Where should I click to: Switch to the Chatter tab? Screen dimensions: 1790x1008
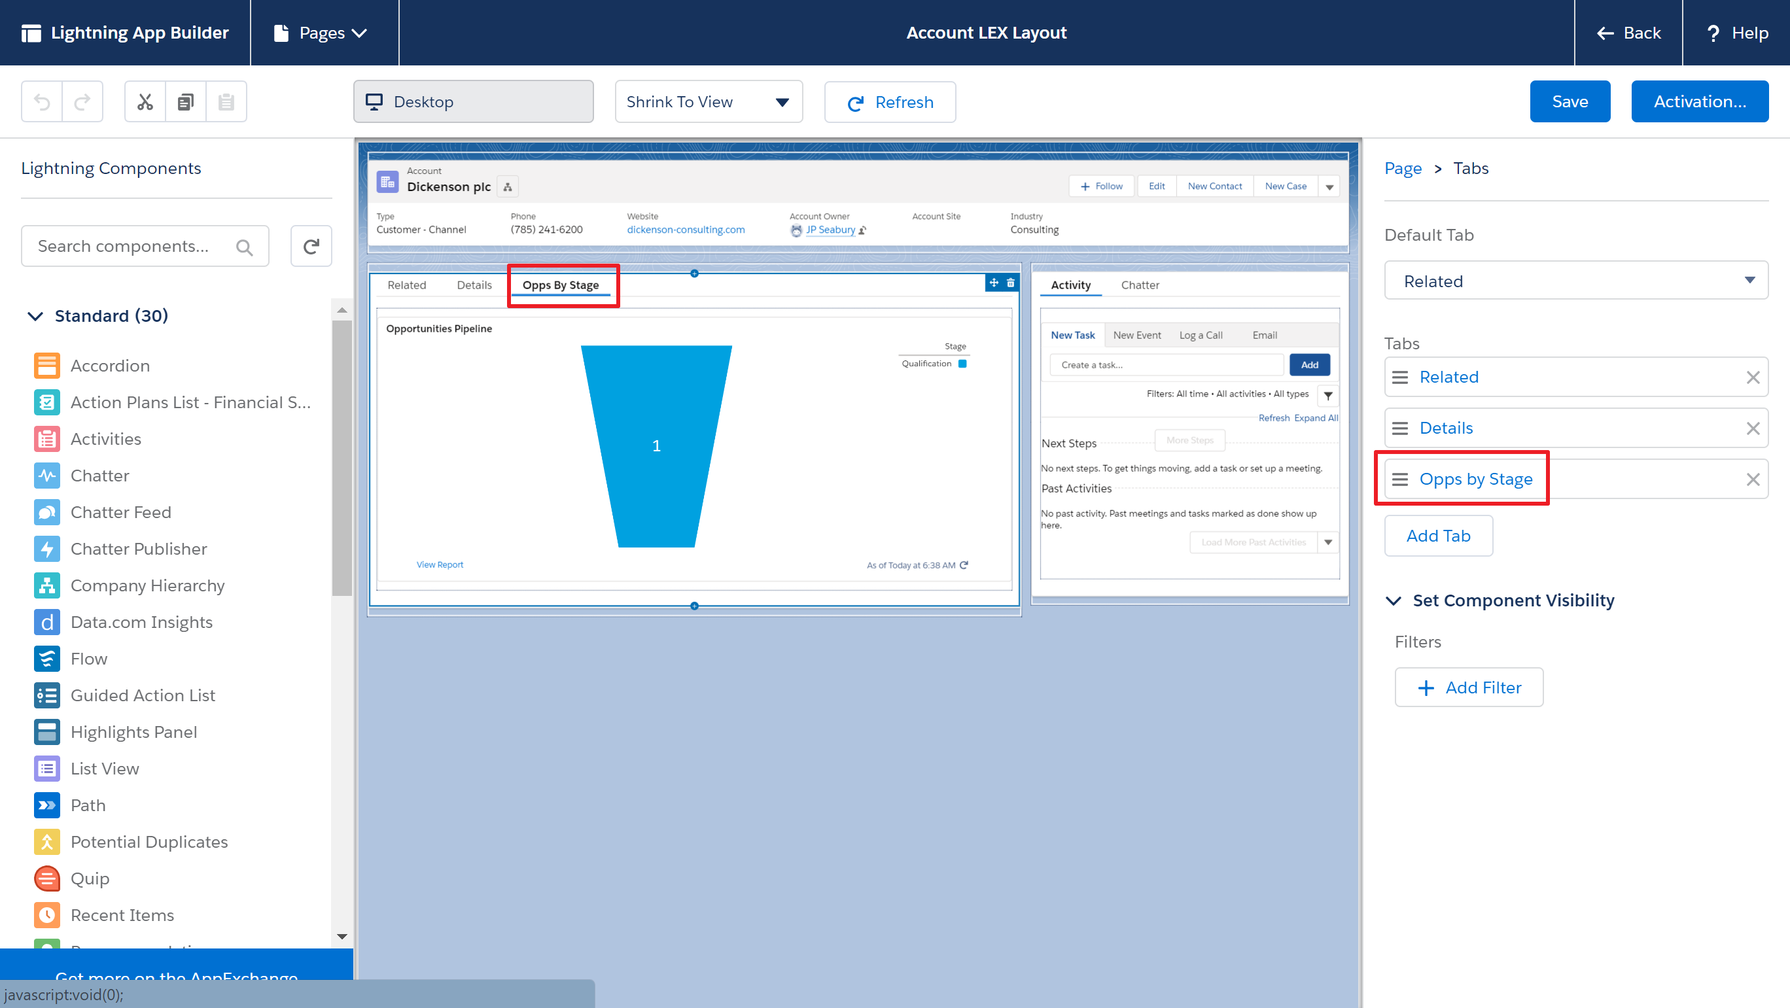point(1140,285)
